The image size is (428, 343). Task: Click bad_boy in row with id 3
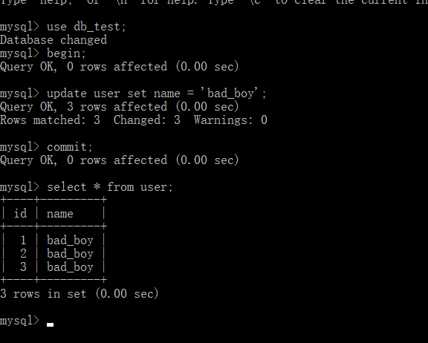(x=70, y=267)
